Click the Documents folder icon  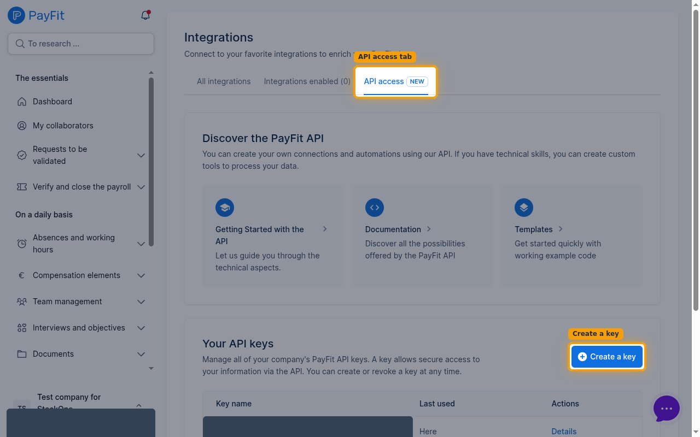coord(22,354)
